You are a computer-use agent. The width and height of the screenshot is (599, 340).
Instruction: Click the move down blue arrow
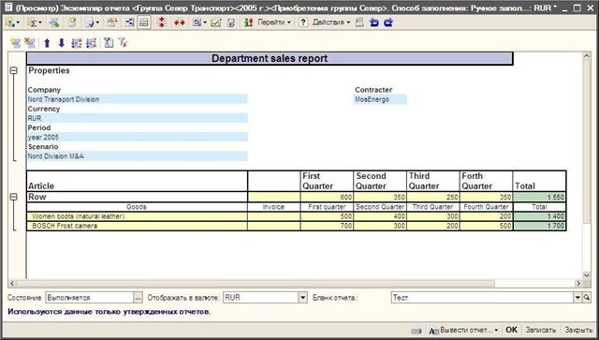tap(61, 43)
